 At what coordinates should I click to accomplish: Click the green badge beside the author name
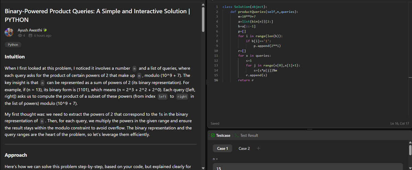pos(45,31)
